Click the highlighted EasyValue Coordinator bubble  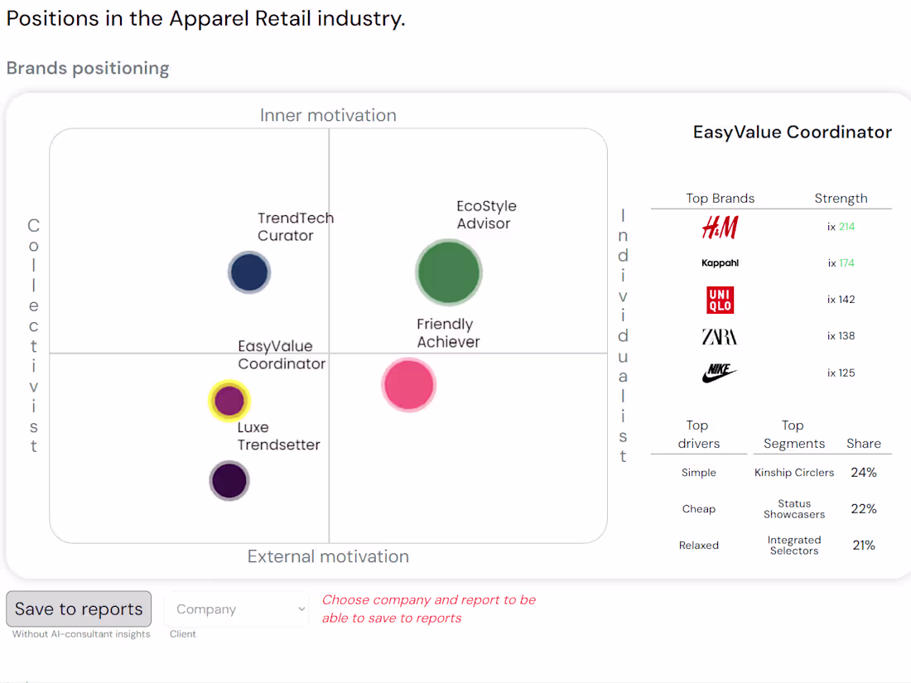229,400
